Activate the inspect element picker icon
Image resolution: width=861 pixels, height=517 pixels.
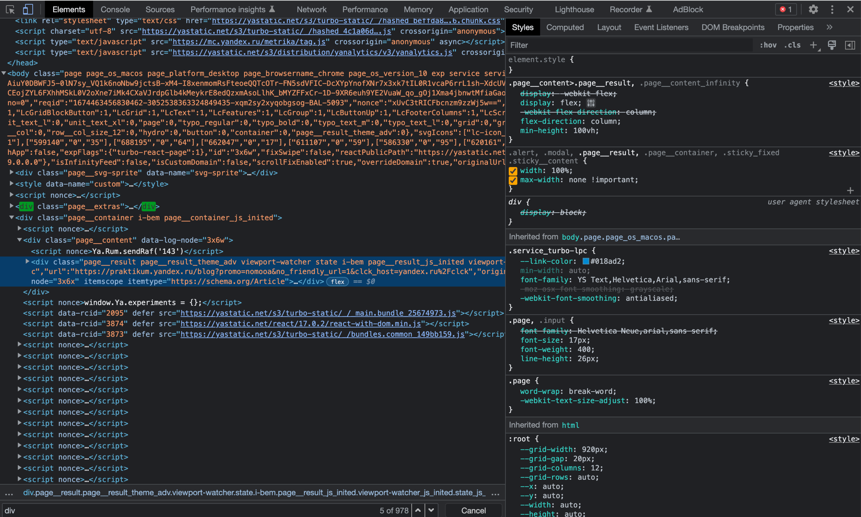pos(10,9)
